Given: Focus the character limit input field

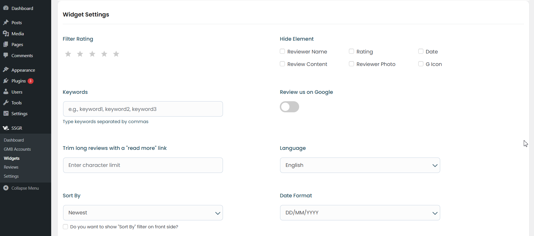Looking at the screenshot, I should pos(143,165).
